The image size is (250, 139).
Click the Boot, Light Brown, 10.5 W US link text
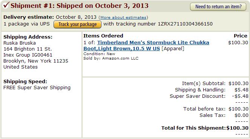tap(122, 48)
